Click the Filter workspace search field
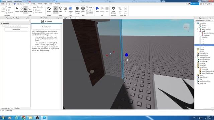Screen dimensions: 214x120 204,20
